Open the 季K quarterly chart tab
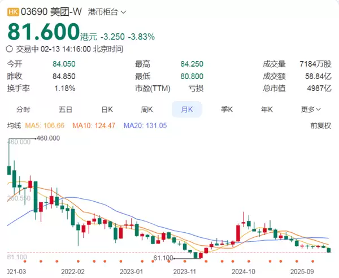Viewport: 339px width, 278px height. coord(227,109)
